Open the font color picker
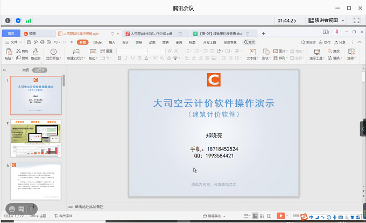Image resolution: width=366 pixels, height=223 pixels. click(x=147, y=58)
